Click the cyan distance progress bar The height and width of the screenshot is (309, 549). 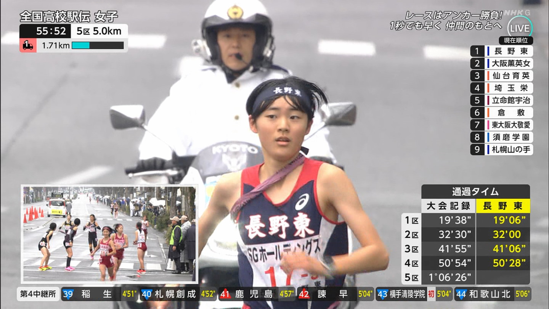click(x=98, y=45)
